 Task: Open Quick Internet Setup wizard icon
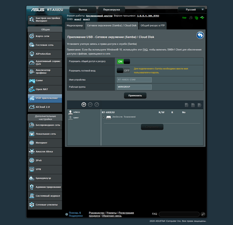coord(32,20)
